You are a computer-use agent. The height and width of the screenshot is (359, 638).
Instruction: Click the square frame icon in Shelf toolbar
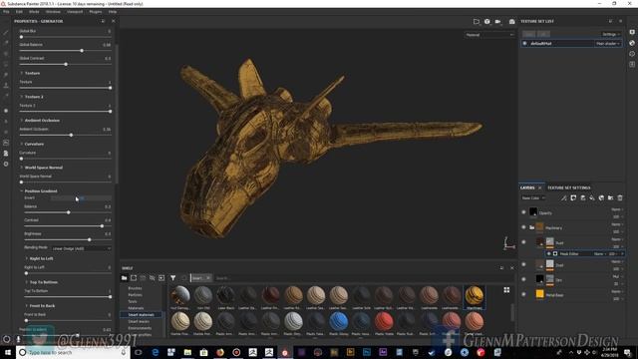[x=134, y=278]
